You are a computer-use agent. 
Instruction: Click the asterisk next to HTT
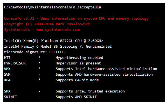coord(39,57)
